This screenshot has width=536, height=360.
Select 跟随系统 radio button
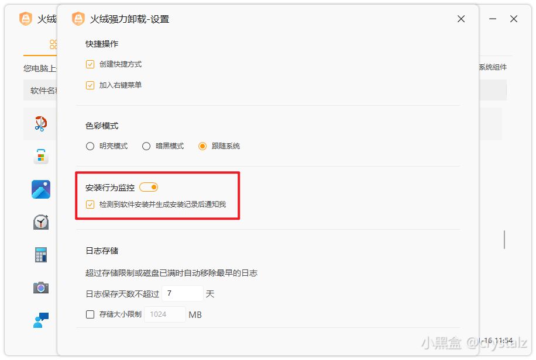tap(202, 146)
